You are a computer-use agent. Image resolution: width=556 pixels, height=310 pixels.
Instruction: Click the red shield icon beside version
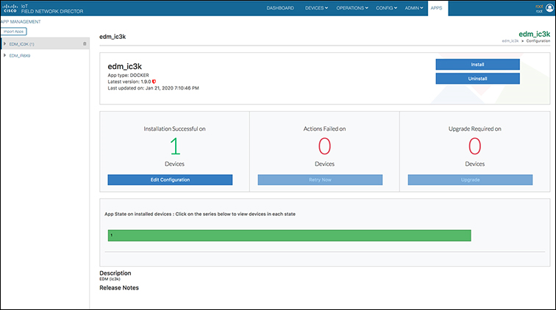pyautogui.click(x=154, y=82)
